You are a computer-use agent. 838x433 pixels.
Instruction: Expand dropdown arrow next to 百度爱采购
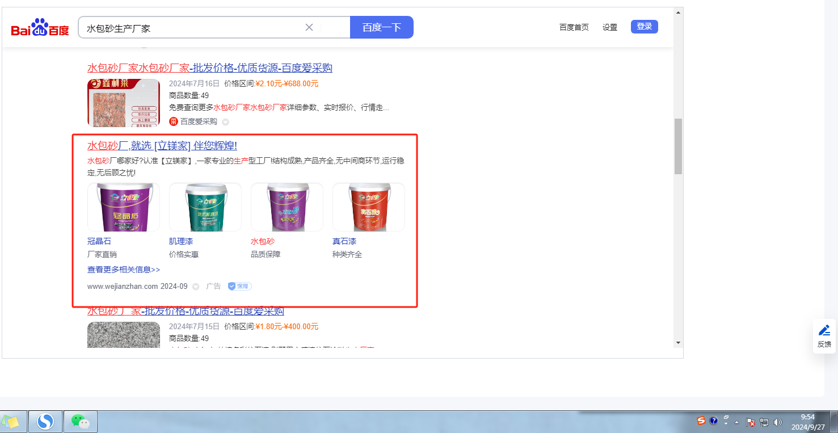tap(225, 122)
